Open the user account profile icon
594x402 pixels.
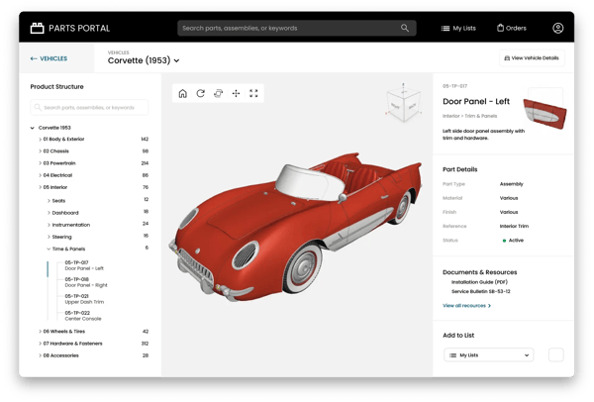557,28
